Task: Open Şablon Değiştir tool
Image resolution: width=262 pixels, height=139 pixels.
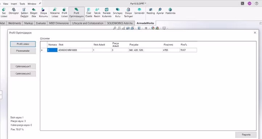Action: (x=24, y=13)
